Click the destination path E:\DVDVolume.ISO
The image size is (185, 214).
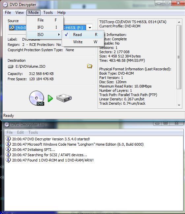(x=30, y=66)
